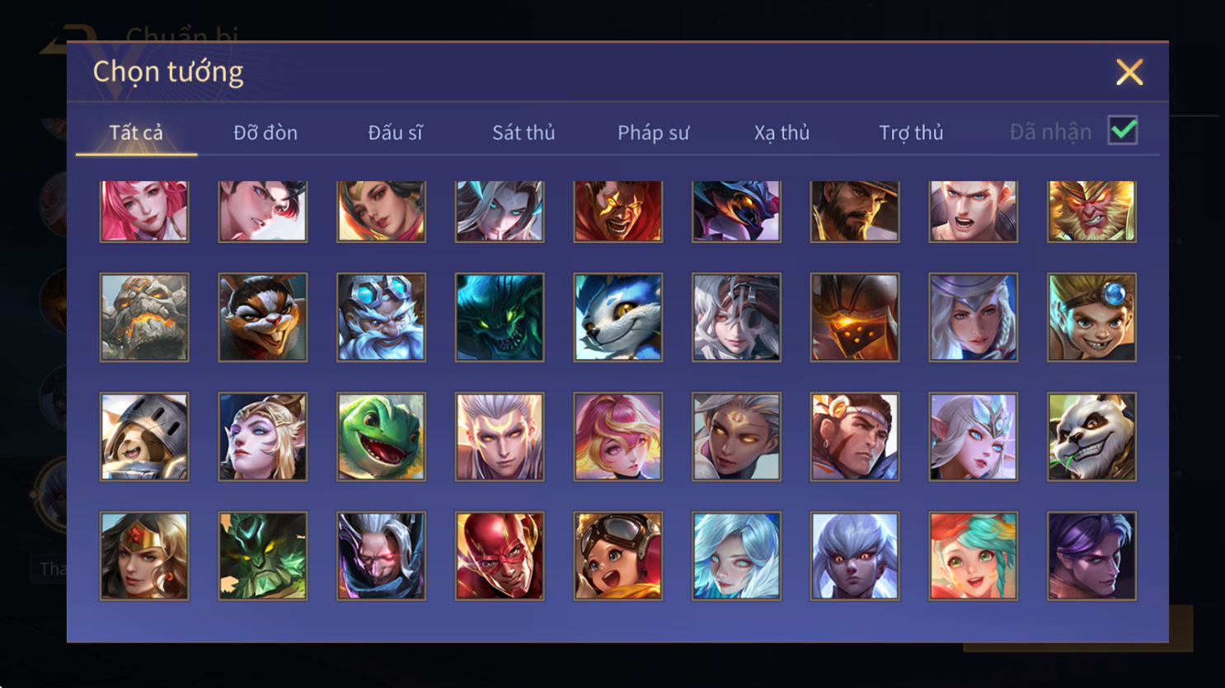The image size is (1225, 688).
Task: Choose the bearded cowboy hat hero
Action: click(855, 211)
